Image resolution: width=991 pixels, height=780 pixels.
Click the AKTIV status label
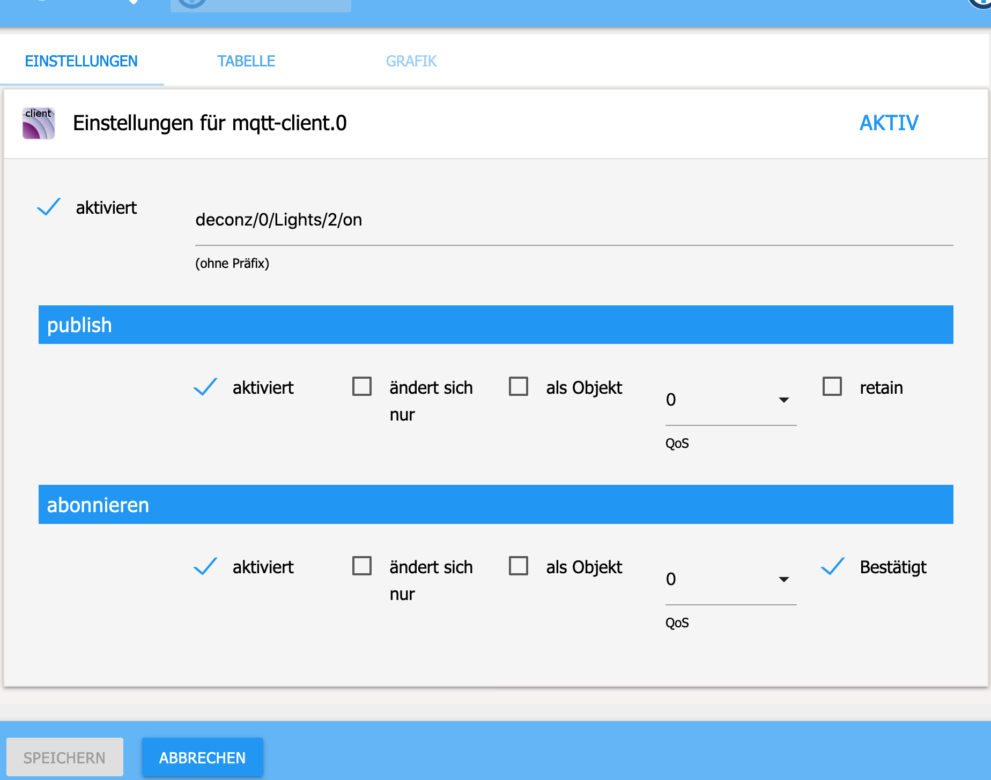click(889, 123)
